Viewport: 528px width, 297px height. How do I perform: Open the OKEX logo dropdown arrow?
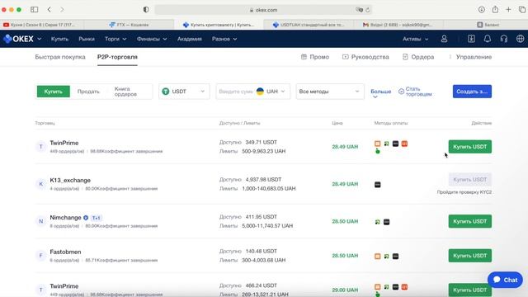coord(39,39)
